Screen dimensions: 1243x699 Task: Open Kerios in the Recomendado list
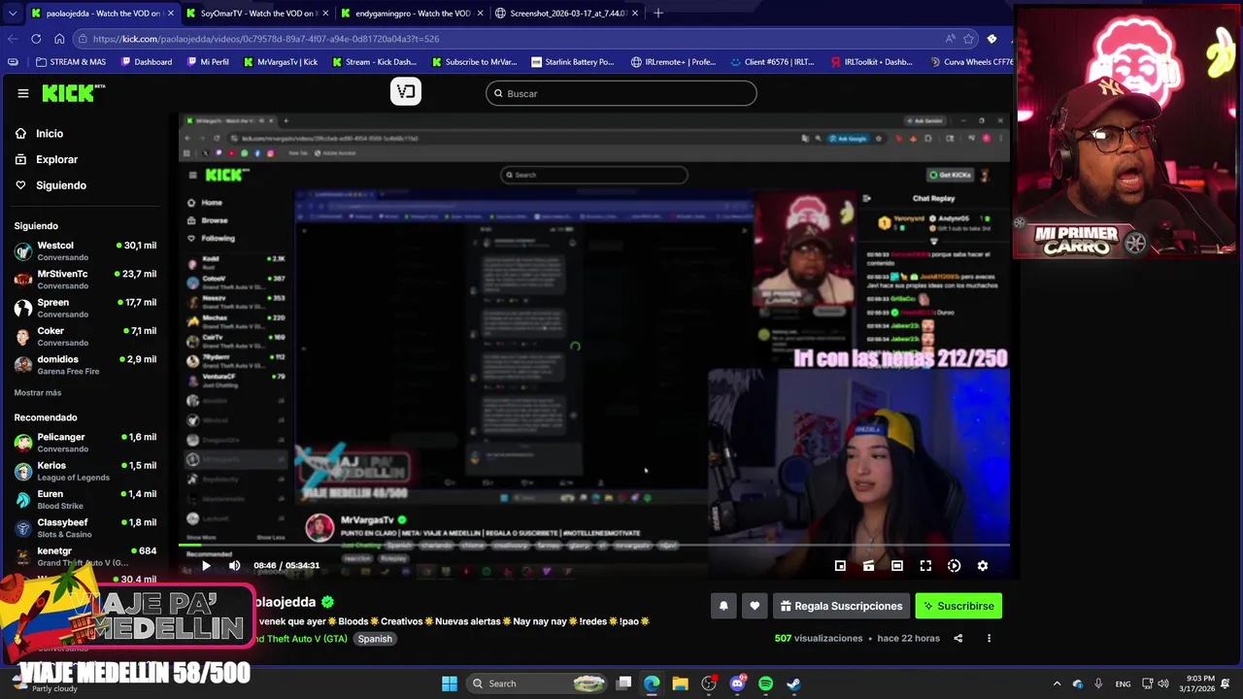pyautogui.click(x=85, y=471)
